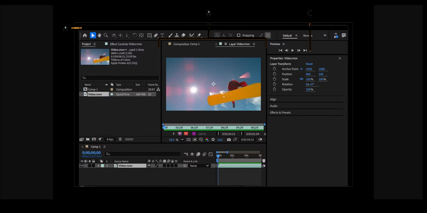The image size is (427, 213).
Task: Click Reset in Layer Transform
Action: [x=309, y=64]
